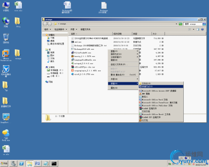
Task: Open the VMware Workstation desktop icon
Action: (6, 55)
